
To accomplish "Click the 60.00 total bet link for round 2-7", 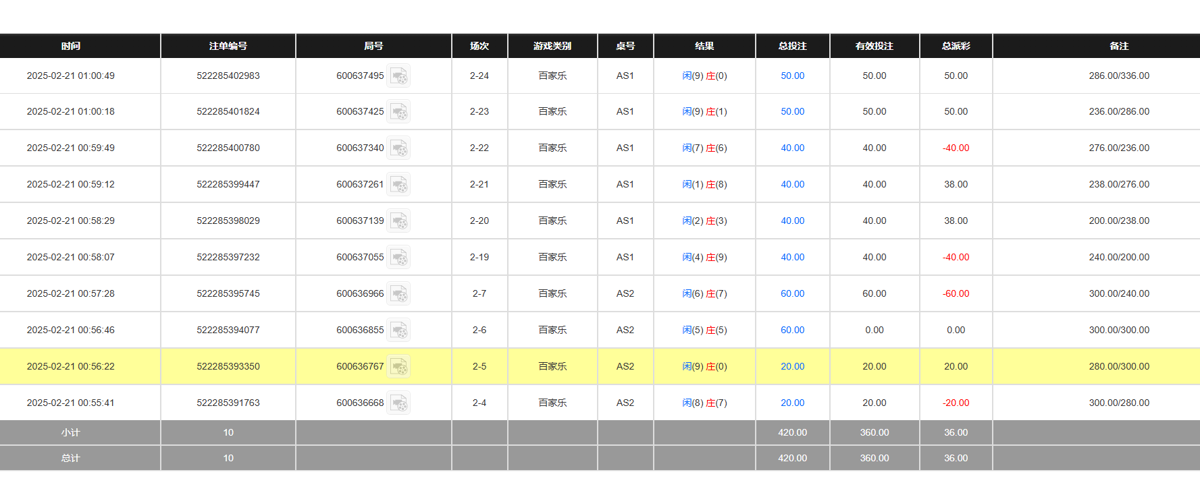I will pyautogui.click(x=792, y=294).
